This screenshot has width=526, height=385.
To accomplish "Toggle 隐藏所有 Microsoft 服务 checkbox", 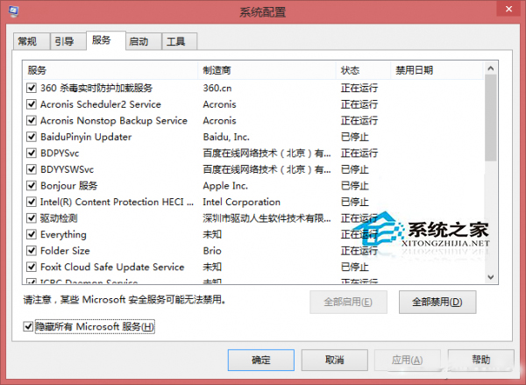I will click(x=28, y=326).
